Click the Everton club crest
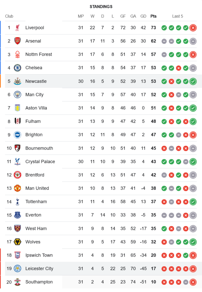The height and width of the screenshot is (292, 202). (18, 215)
